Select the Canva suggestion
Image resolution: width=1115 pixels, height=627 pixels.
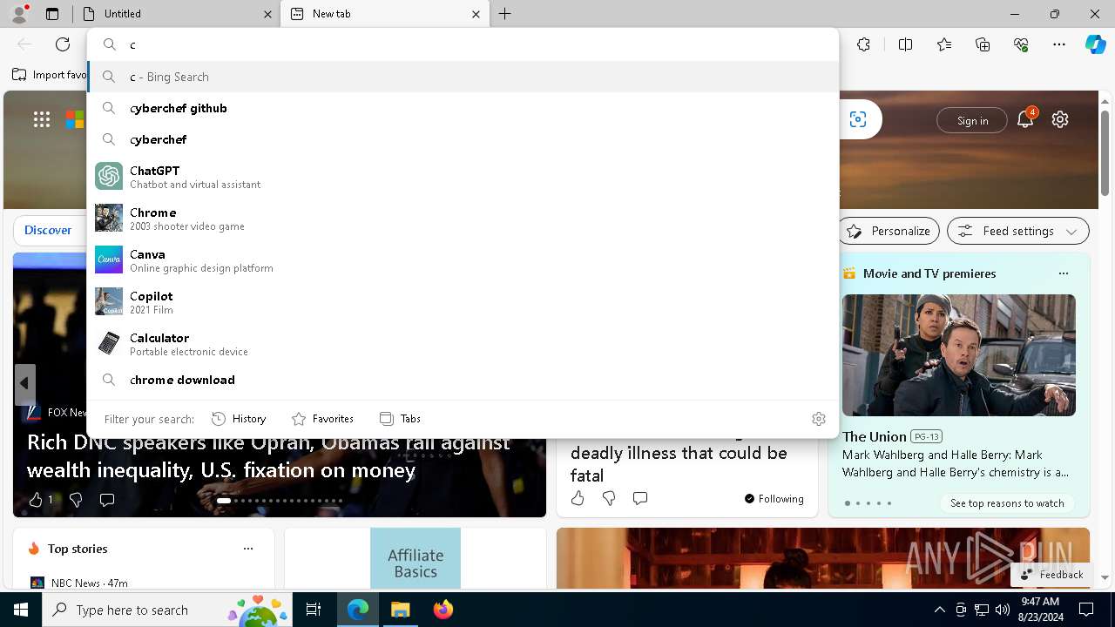(x=463, y=260)
